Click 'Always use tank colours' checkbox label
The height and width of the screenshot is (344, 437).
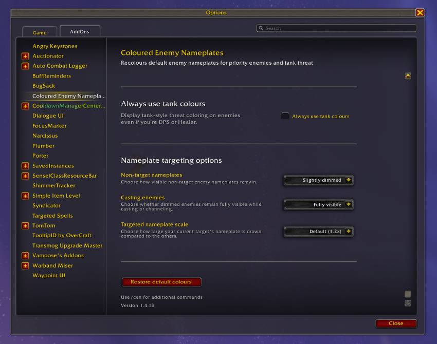[x=320, y=117]
